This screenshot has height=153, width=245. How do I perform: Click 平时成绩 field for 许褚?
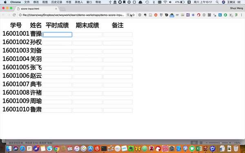(57, 93)
